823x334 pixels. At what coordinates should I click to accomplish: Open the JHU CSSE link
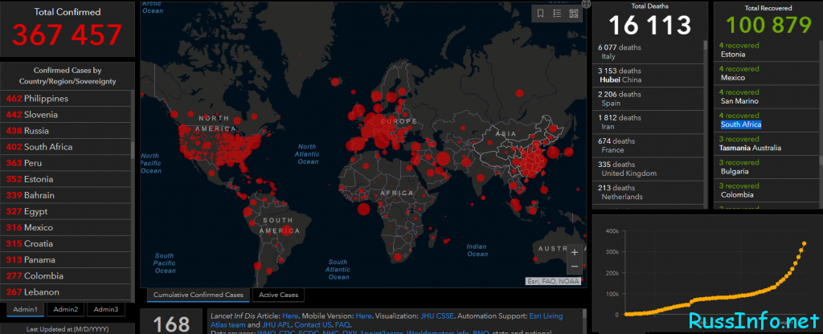(x=438, y=316)
